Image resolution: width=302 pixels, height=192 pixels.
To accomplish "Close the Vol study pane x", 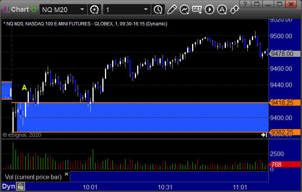I will pos(66,174).
